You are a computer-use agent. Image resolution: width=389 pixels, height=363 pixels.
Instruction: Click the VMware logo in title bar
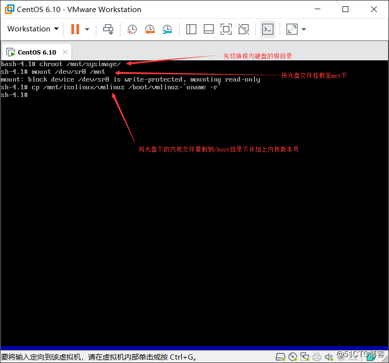pos(9,9)
